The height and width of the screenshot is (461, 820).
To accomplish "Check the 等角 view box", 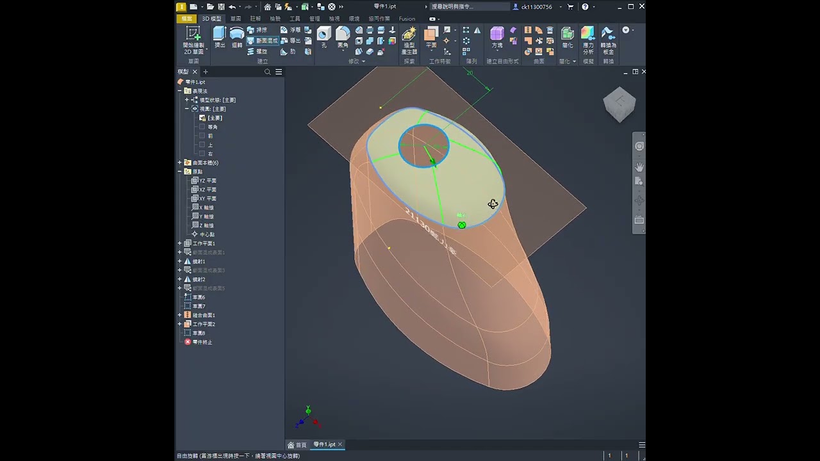I will point(202,127).
